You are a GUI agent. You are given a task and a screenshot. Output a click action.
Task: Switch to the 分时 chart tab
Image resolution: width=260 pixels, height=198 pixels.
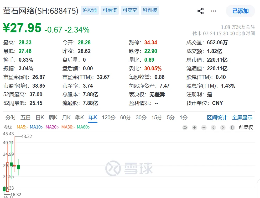(x=11, y=117)
